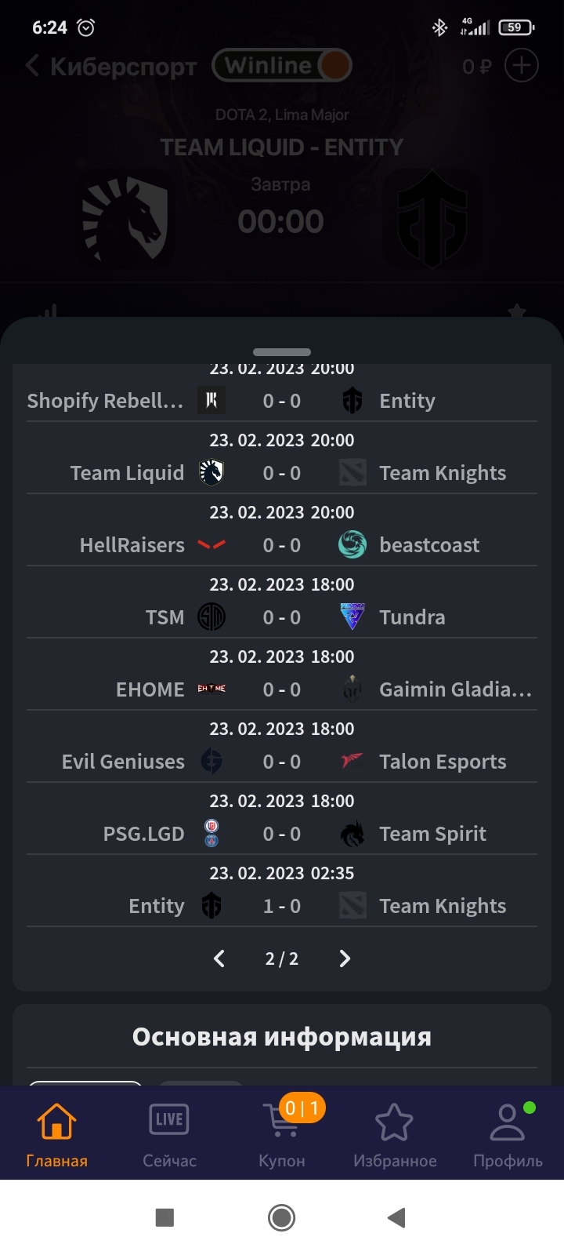Screen dimensions: 564x1255
Task: Tap the Android back navigation button
Action: [396, 1217]
